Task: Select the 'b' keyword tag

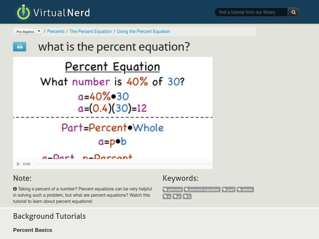Action: 187,196
